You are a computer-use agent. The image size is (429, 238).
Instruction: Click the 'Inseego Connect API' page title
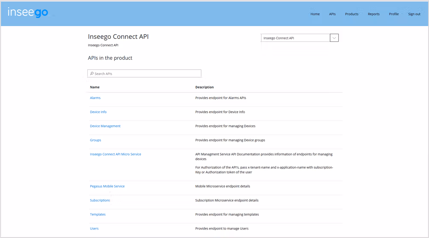coord(118,37)
